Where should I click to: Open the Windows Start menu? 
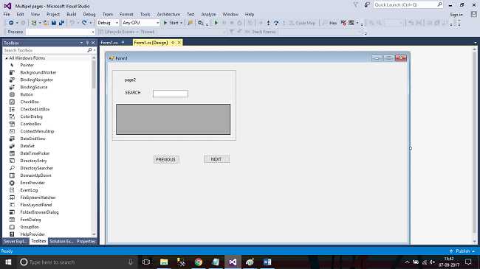coord(8,262)
